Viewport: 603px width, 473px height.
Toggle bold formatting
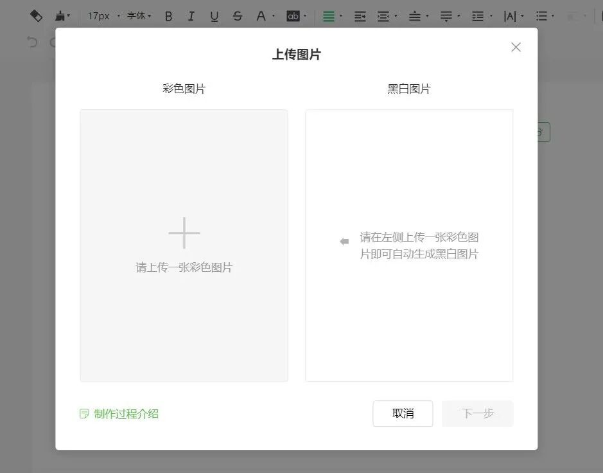pos(168,16)
